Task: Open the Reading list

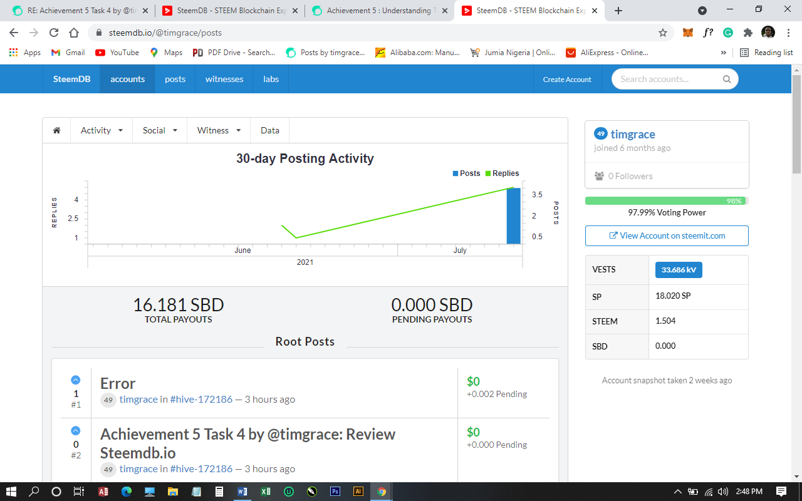Action: 766,53
